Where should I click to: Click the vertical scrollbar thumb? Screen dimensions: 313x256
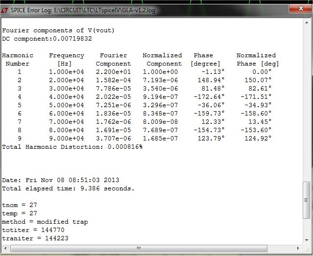click(x=306, y=200)
